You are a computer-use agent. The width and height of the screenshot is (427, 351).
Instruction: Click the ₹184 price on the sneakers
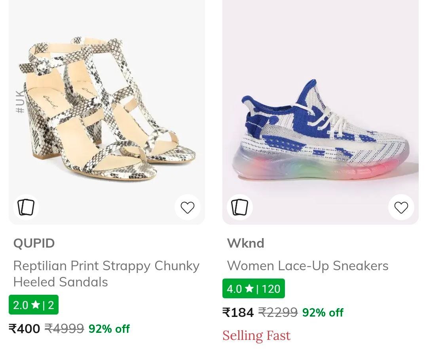pos(238,313)
